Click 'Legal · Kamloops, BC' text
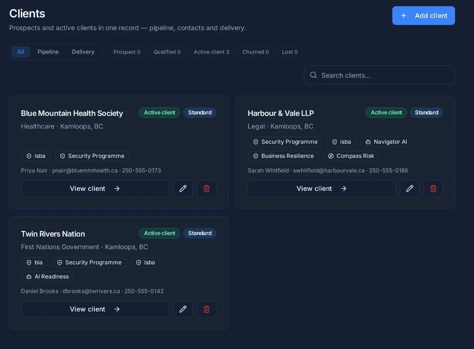This screenshot has height=349, width=474. (280, 126)
